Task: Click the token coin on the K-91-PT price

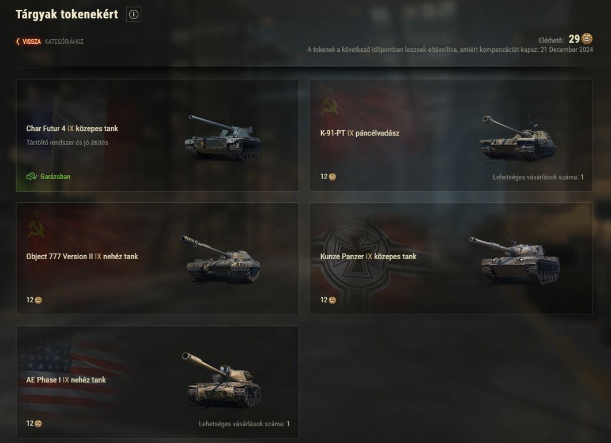Action: (x=333, y=177)
